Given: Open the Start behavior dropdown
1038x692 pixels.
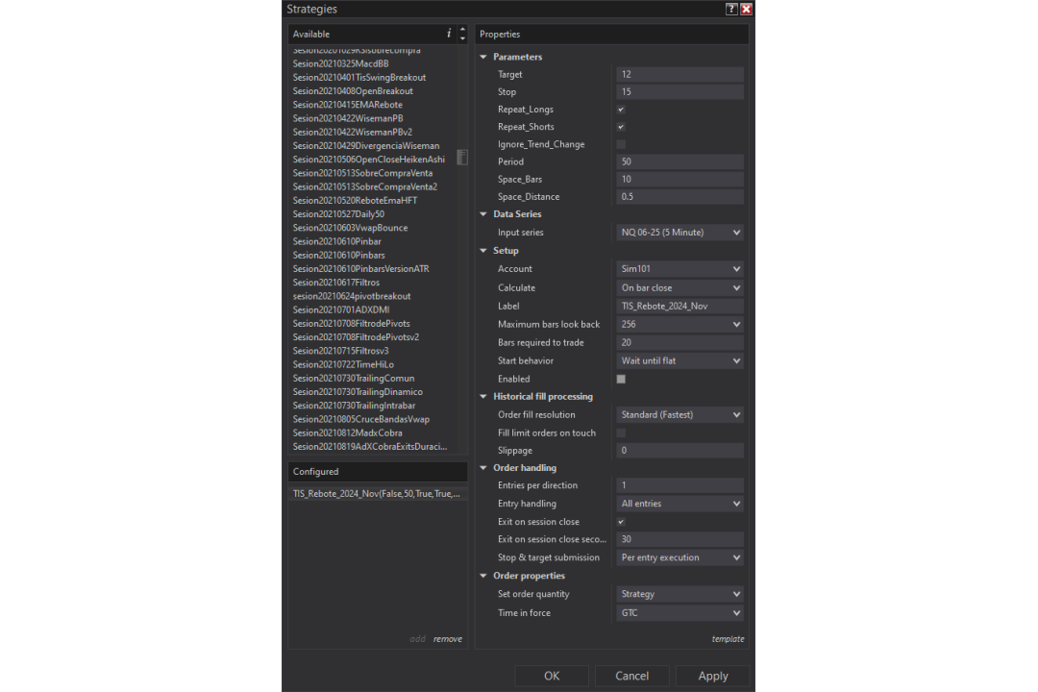Looking at the screenshot, I should click(680, 361).
